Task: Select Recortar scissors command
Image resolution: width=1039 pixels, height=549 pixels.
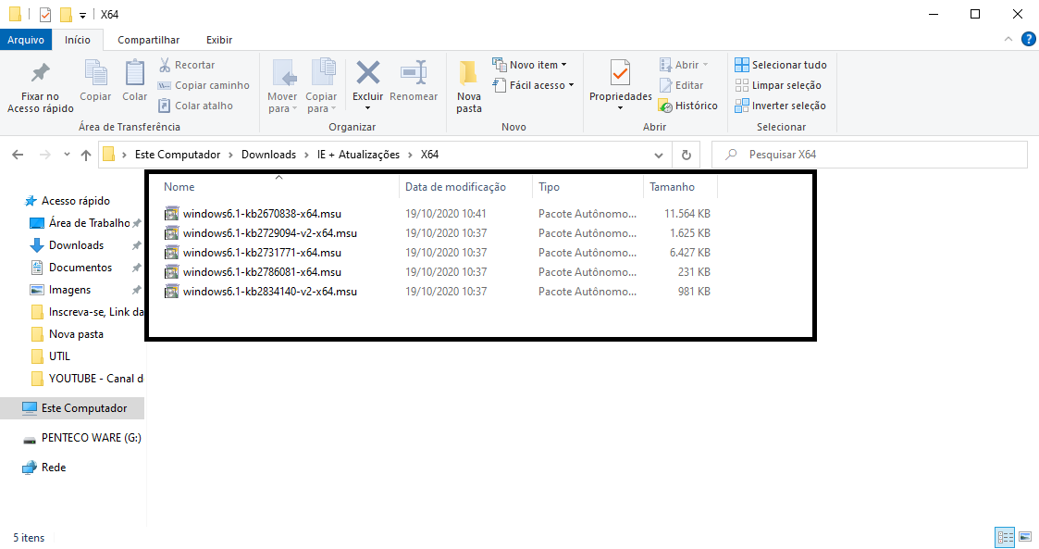Action: pos(186,65)
